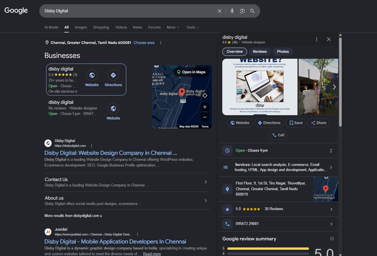The height and width of the screenshot is (256, 377).
Task: Submit search with magnifier icon
Action: (252, 11)
